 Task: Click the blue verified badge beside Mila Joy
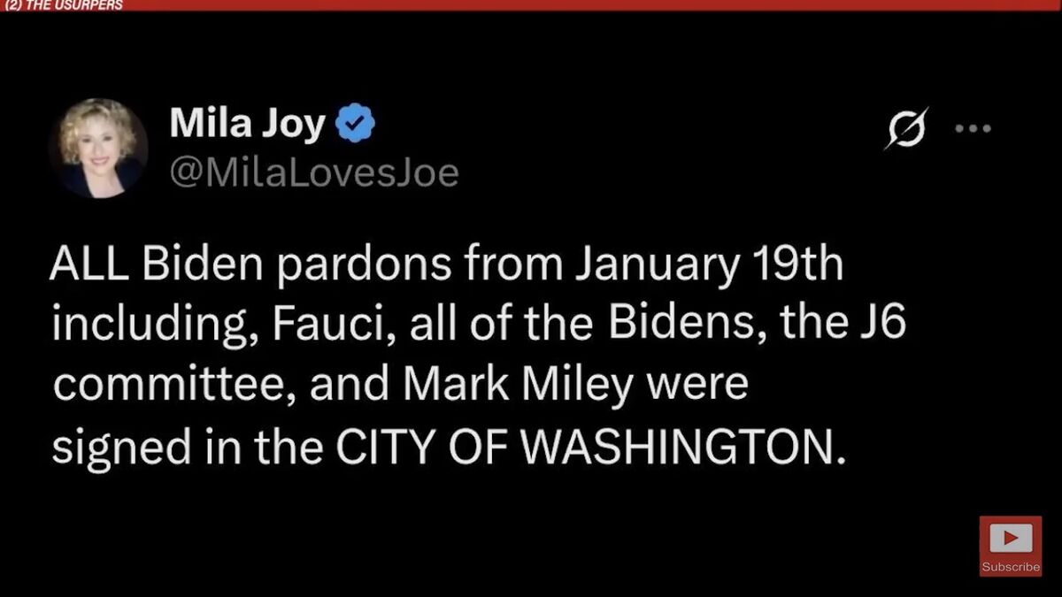tap(354, 122)
